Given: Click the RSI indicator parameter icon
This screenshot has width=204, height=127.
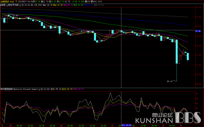Looking at the screenshot, I should click(x=39, y=90).
